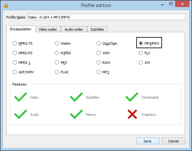The image size is (192, 151).
Task: Click the Cancel button
Action: pos(174,141)
